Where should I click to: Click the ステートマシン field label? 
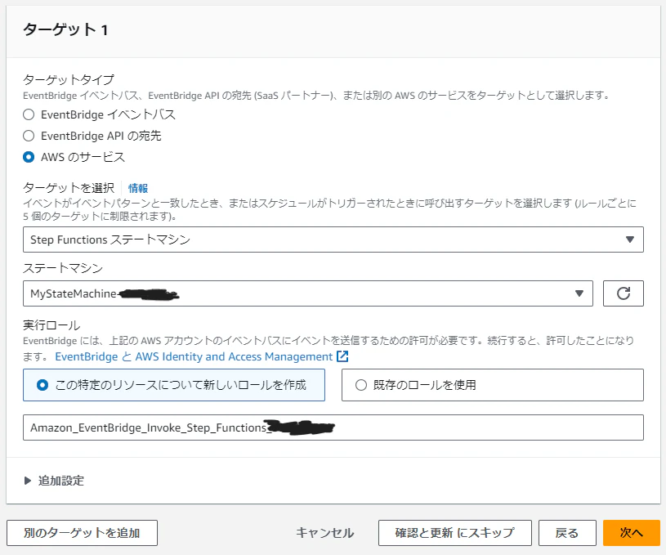[63, 268]
